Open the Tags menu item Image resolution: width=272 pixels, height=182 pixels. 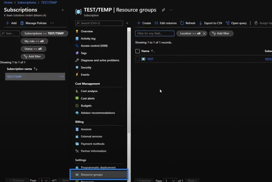pos(84,53)
